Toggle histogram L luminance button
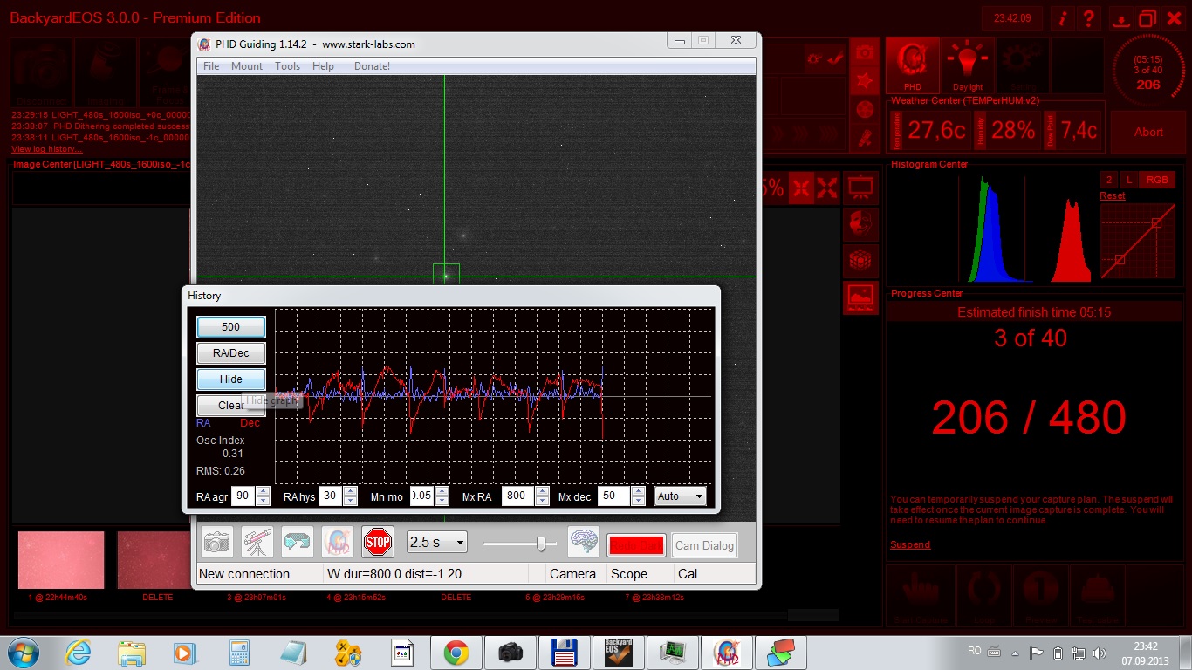The height and width of the screenshot is (670, 1192). coord(1129,180)
